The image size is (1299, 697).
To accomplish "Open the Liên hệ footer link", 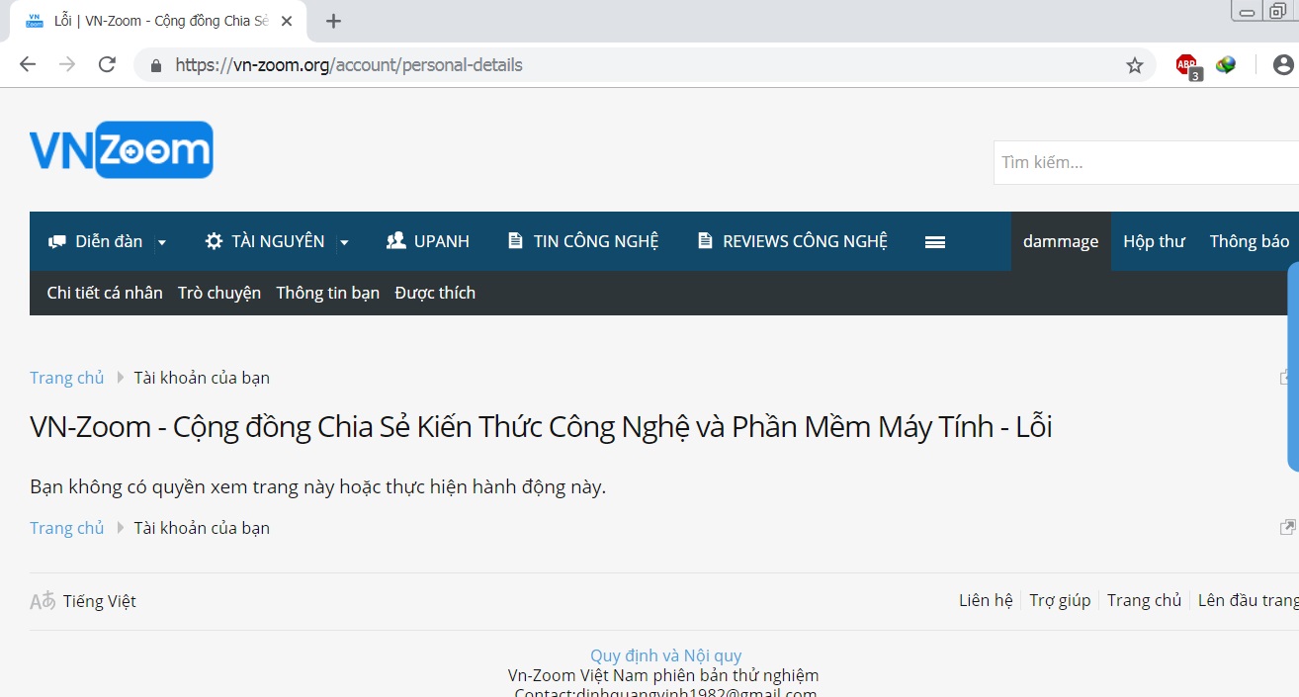I will click(986, 600).
